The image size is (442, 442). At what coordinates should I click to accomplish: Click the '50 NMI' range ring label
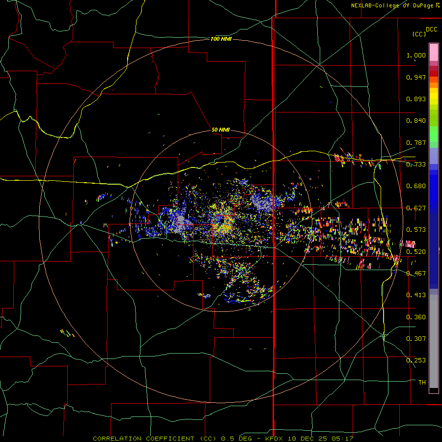click(221, 130)
